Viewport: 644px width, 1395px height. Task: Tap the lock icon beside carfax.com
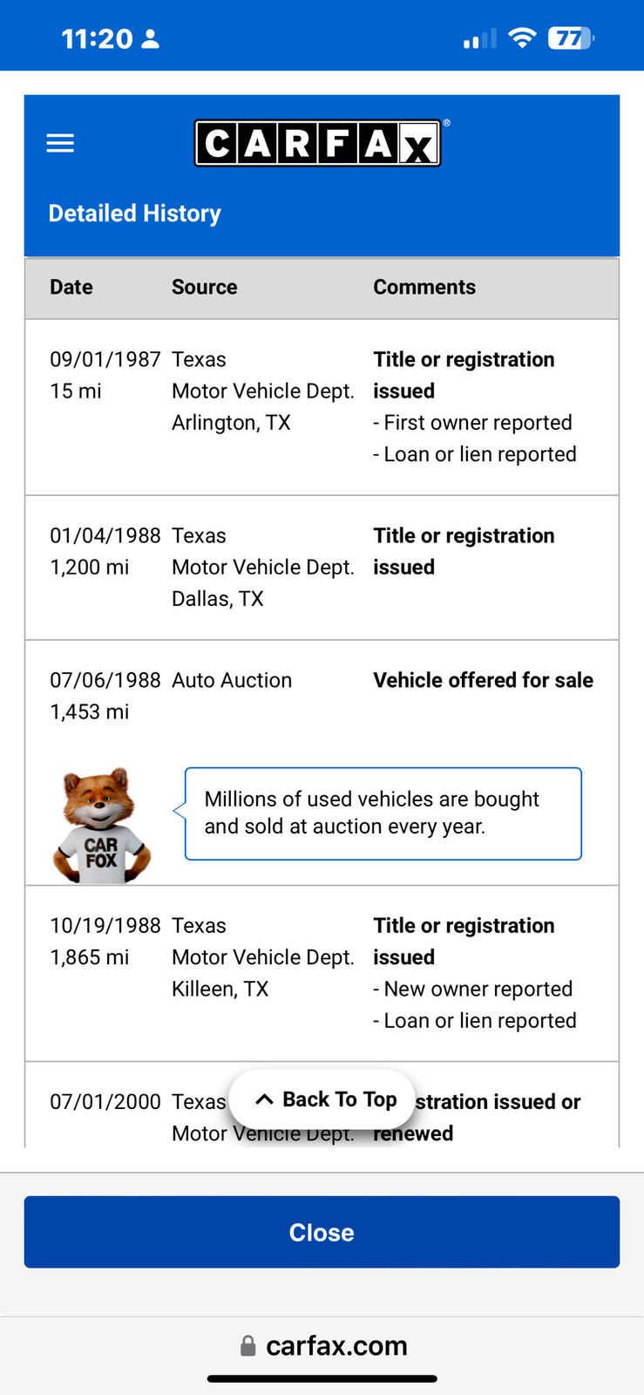[248, 1345]
